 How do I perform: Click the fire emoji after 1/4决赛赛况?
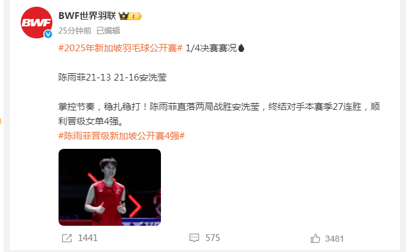[241, 48]
